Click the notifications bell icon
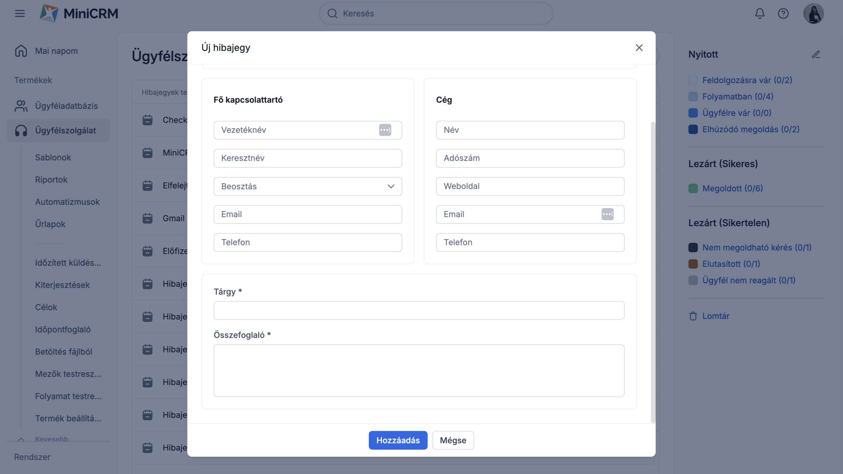This screenshot has height=474, width=843. pyautogui.click(x=760, y=13)
